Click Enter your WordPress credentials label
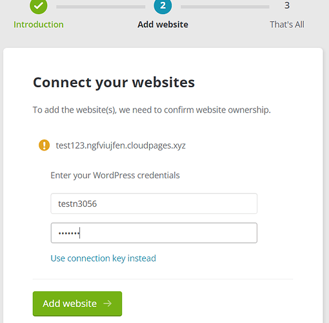 (x=115, y=175)
